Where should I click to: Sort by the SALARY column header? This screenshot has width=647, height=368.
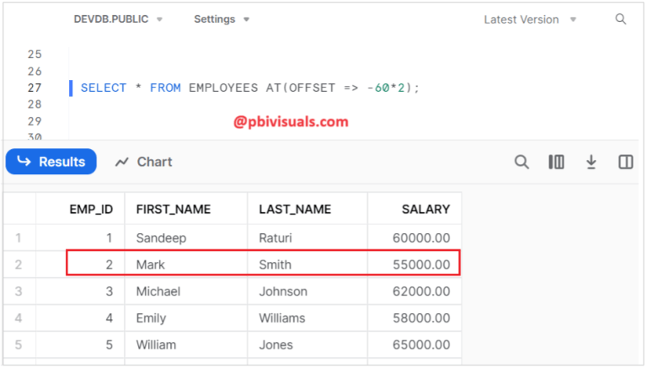pos(425,209)
